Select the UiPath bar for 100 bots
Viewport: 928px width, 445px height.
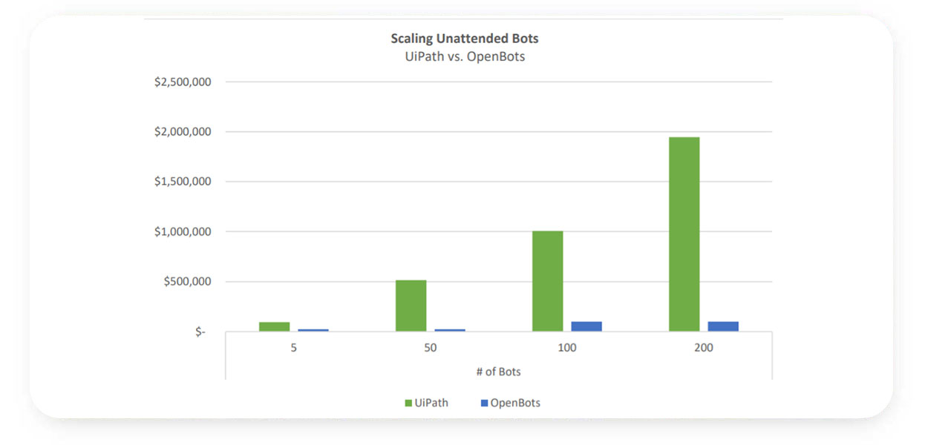click(x=548, y=281)
